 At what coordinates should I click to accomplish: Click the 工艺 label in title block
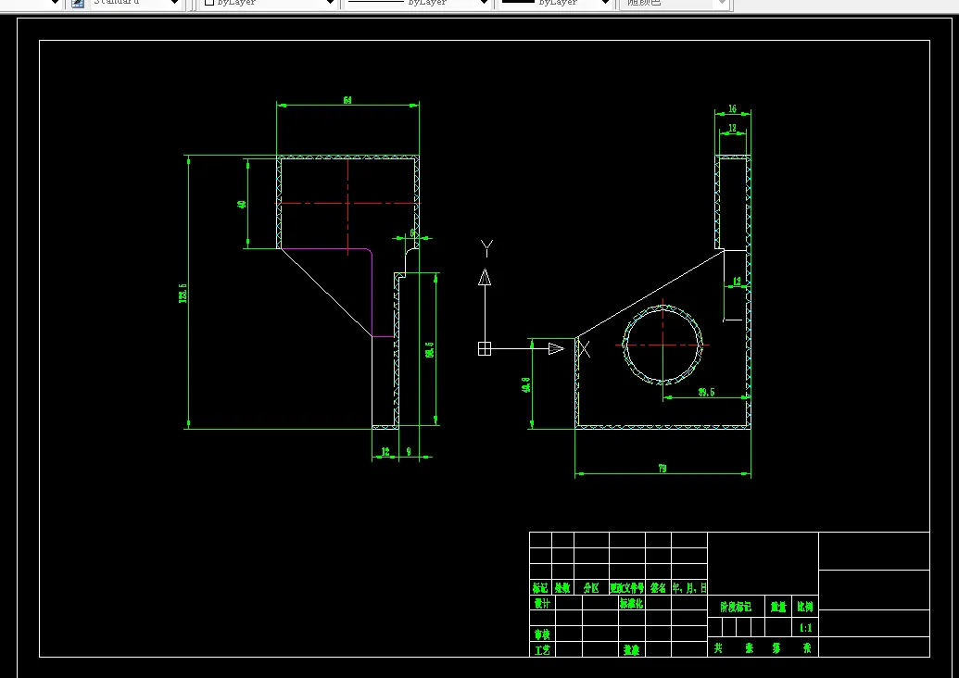542,650
